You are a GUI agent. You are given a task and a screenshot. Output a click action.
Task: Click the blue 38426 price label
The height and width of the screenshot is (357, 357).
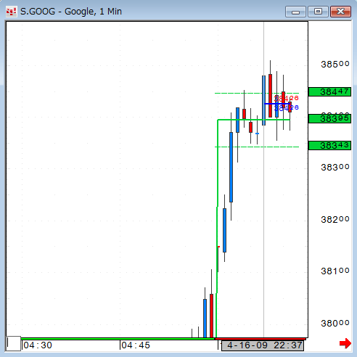click(x=287, y=107)
